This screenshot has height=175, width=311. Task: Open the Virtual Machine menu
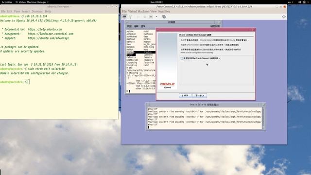click(138, 12)
